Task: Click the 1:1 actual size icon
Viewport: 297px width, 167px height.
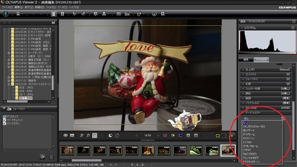Action: [72, 135]
